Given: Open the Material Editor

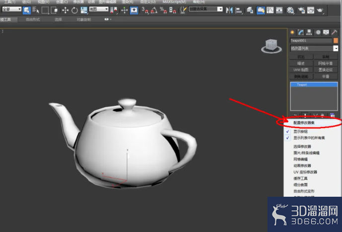Looking at the screenshot, I should 290,10.
